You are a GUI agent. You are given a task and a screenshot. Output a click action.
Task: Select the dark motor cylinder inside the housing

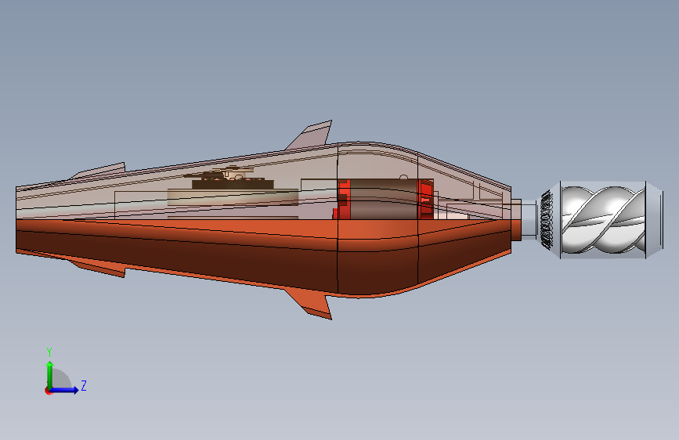coord(383,199)
